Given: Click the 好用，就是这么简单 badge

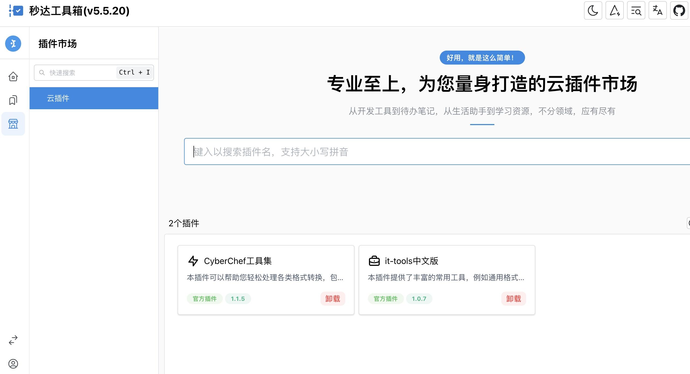Looking at the screenshot, I should pyautogui.click(x=482, y=58).
